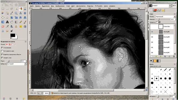Image resolution: width=178 pixels, height=100 pixels.
Task: Toggle Выделять прозрачные области checkbox
Action: (x=2, y=54)
